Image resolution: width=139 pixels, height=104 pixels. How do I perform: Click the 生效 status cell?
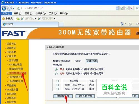92,89
